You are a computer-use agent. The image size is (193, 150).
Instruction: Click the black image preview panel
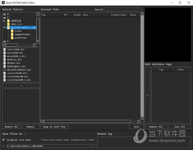tap(168, 35)
